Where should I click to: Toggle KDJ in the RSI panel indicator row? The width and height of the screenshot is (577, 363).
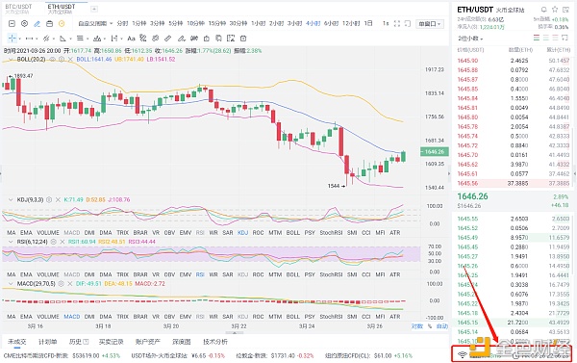point(243,274)
